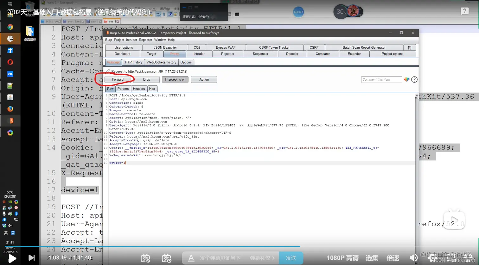Open the Project menu
The height and width of the screenshot is (265, 479).
click(119, 40)
